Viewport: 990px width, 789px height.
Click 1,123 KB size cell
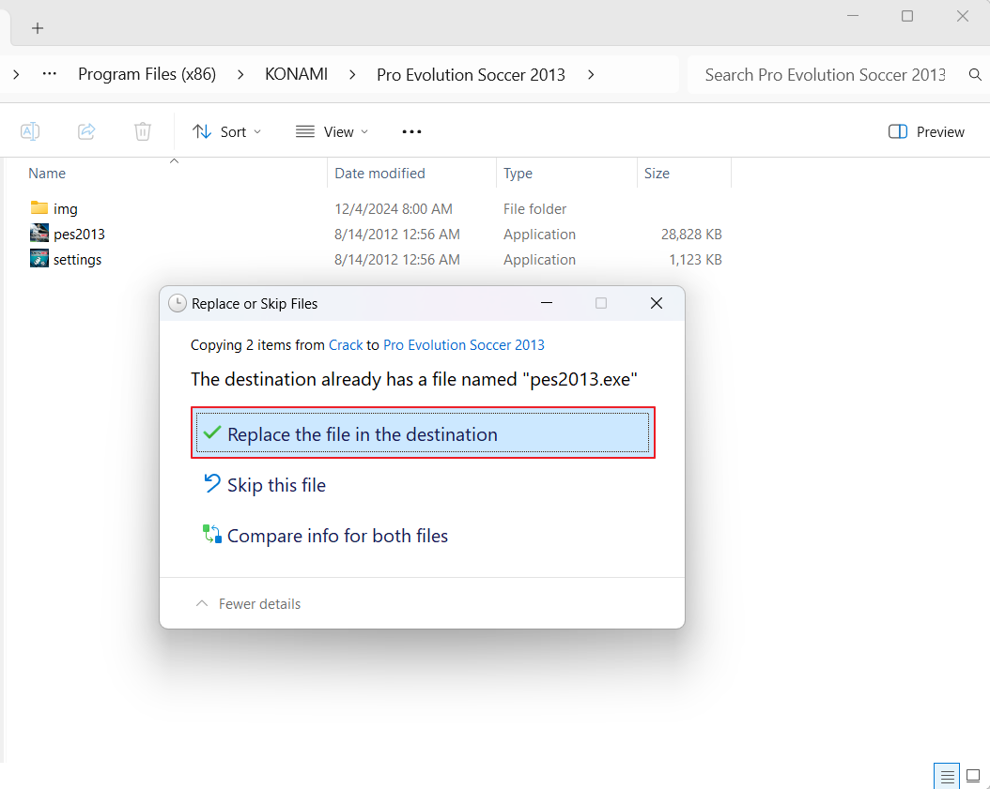[x=695, y=259]
